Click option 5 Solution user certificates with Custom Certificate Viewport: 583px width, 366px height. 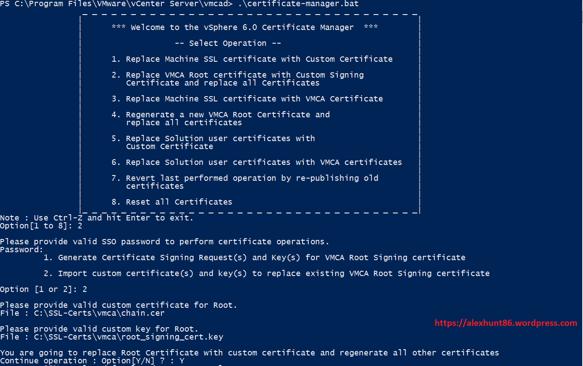pos(213,142)
